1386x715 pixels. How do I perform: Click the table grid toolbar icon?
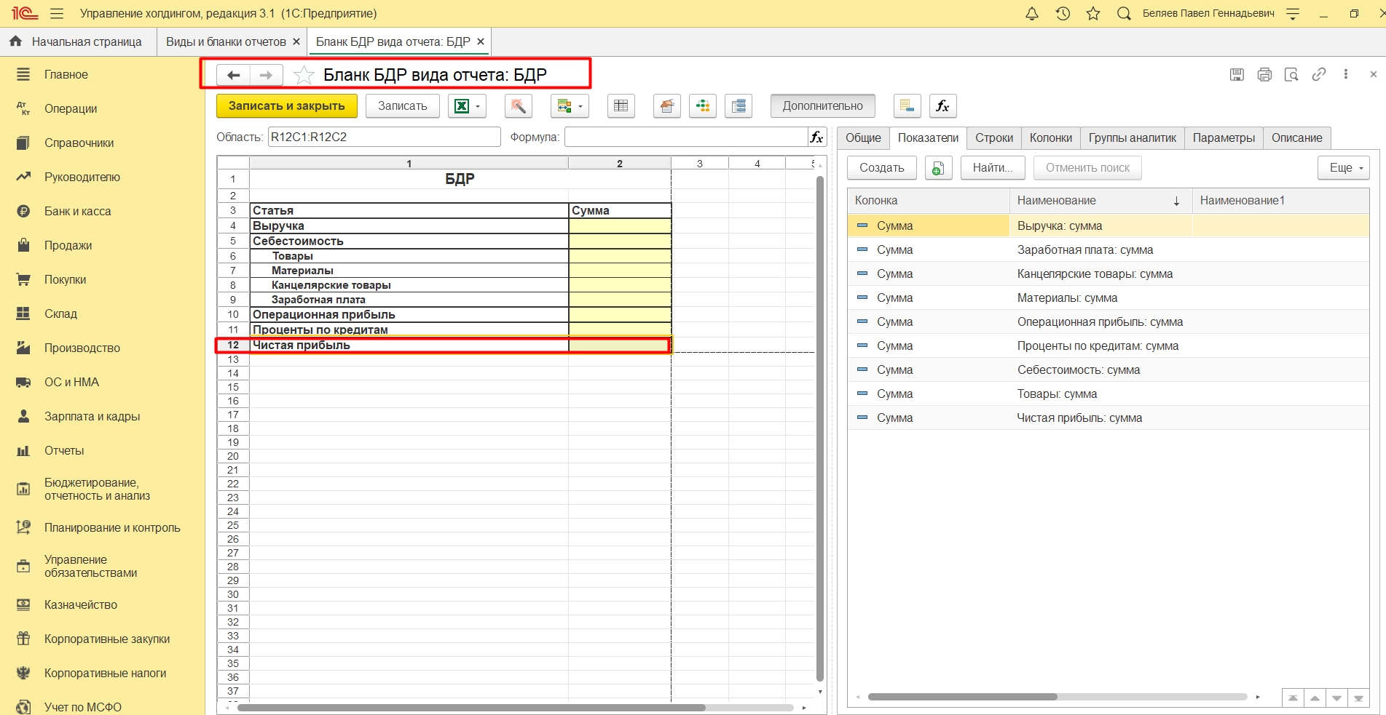(621, 106)
